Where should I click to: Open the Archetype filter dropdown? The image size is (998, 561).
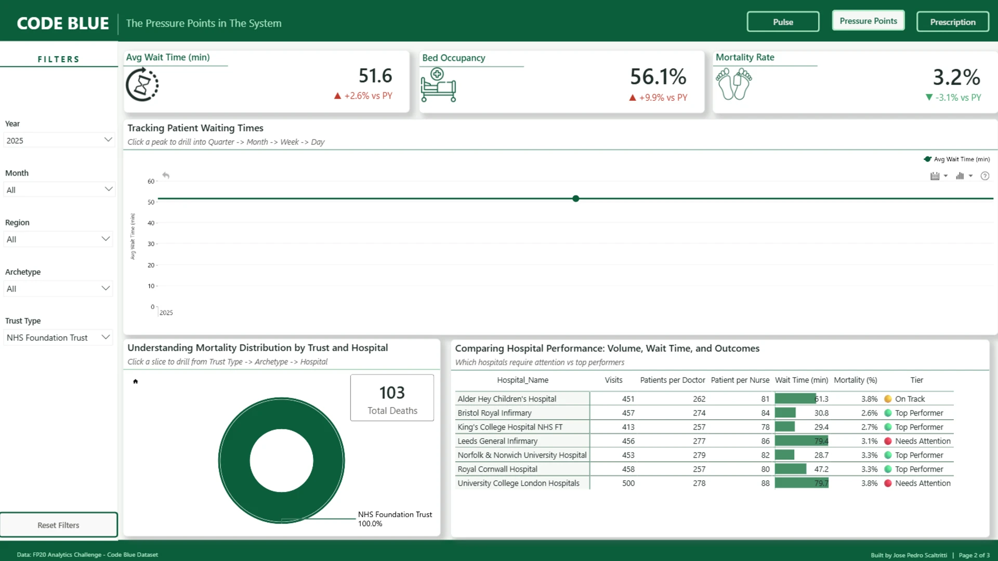tap(59, 288)
